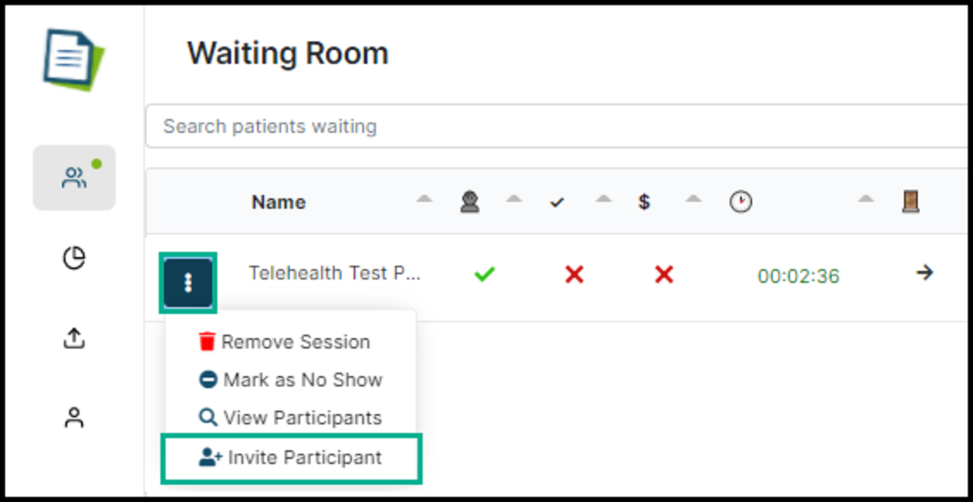Image resolution: width=973 pixels, height=502 pixels.
Task: Click the door column header icon
Action: tap(910, 202)
